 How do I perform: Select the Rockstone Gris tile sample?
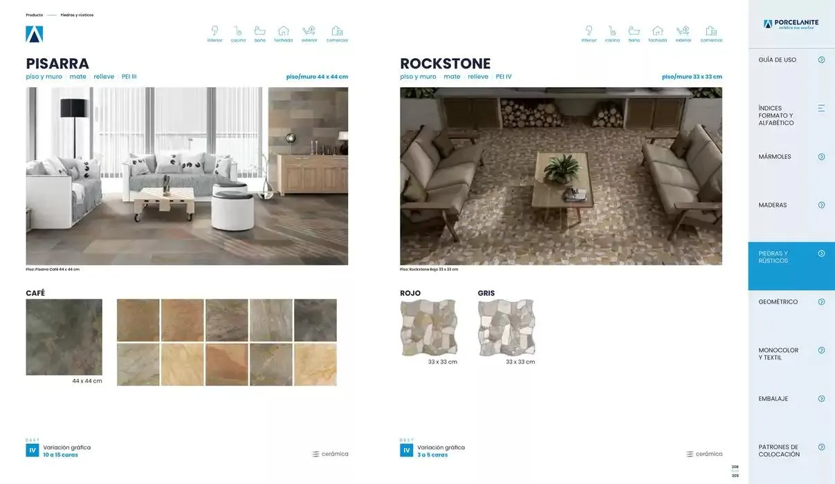point(506,328)
